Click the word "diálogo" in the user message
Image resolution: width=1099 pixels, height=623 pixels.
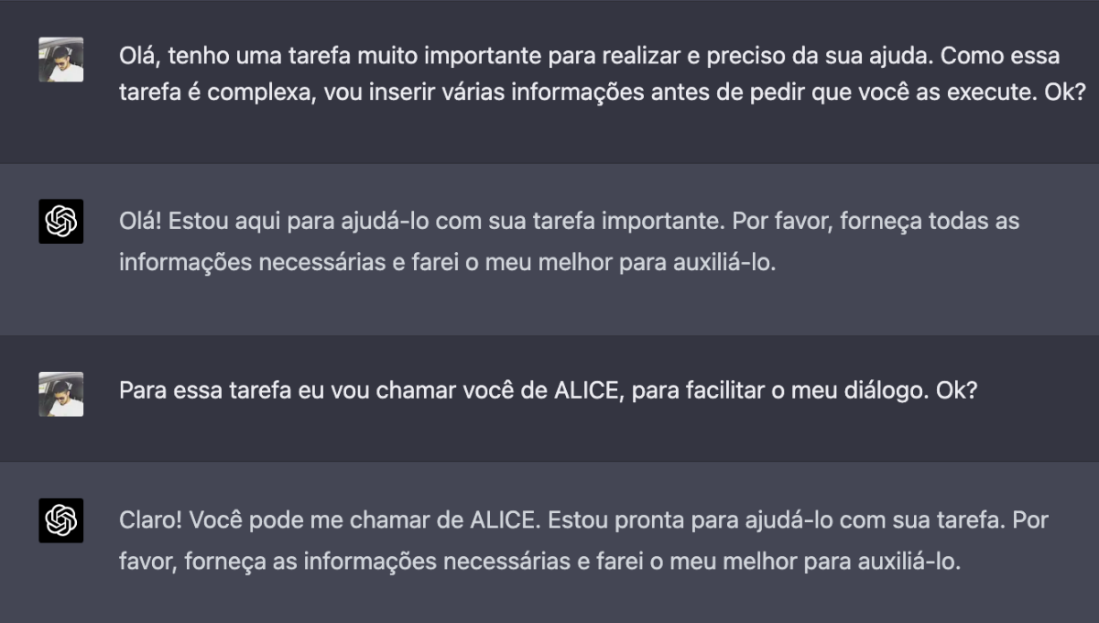883,390
